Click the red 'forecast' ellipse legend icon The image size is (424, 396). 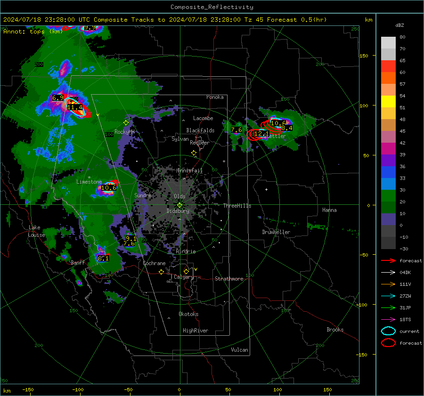tap(388, 343)
